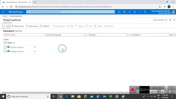Check the Windows-server2 checkbox
176x99 pixels.
click(5, 51)
